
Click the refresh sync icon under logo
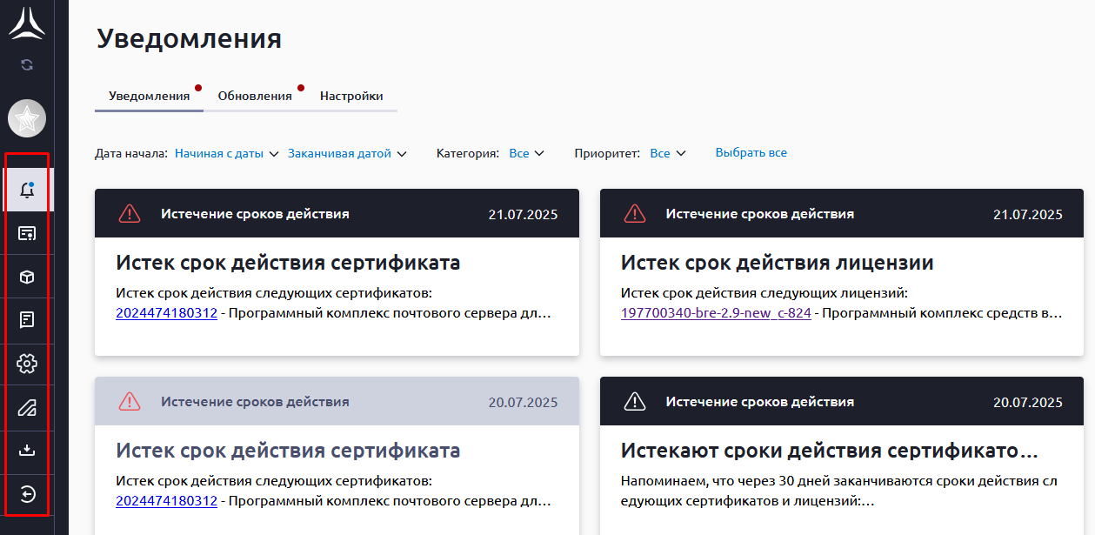[x=27, y=64]
